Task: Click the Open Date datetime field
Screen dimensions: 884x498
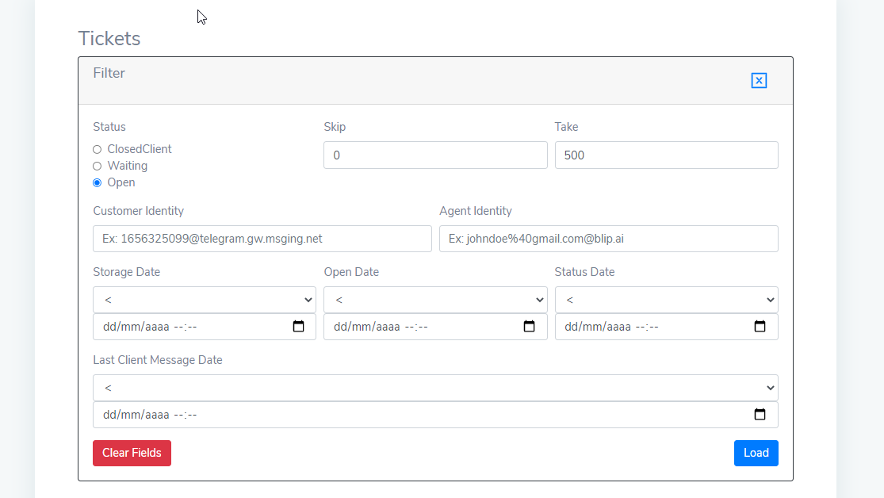Action: coord(435,327)
